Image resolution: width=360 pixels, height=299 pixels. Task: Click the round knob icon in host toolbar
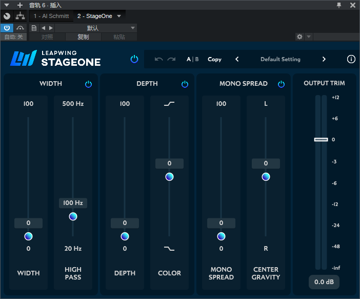7,16
